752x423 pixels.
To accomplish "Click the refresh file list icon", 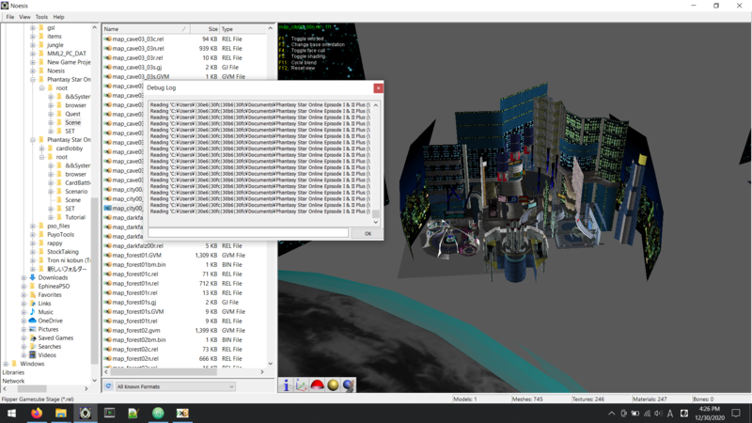I will 108,386.
